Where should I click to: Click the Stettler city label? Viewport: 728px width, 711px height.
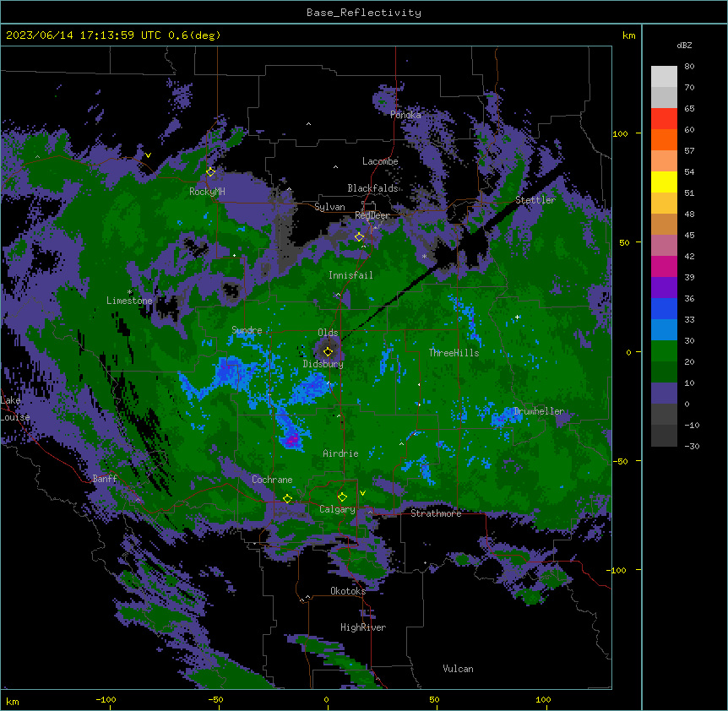(535, 200)
